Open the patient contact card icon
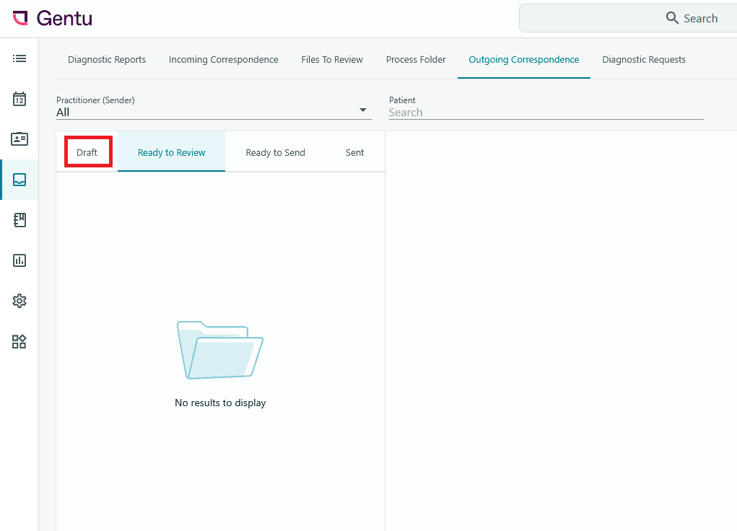Viewport: 737px width, 531px height. [19, 139]
